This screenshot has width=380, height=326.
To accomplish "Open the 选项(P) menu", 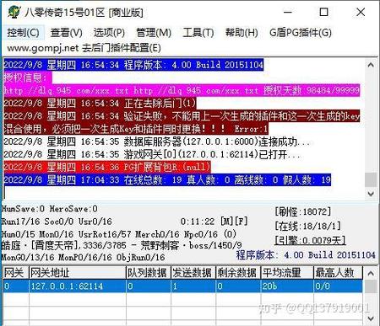I will point(109,33).
